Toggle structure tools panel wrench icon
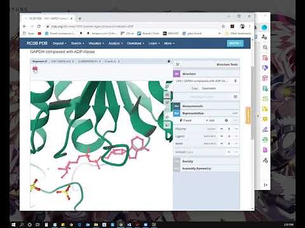Screen dimensions: 305x228 [x=177, y=64]
